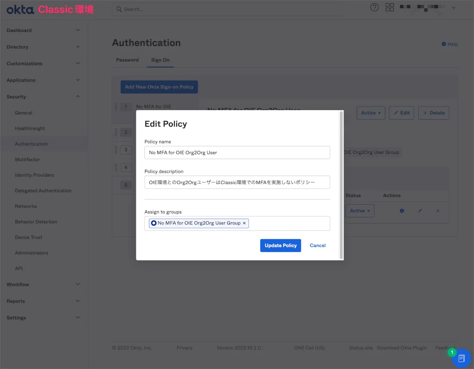Image resolution: width=474 pixels, height=369 pixels.
Task: Remove No MFA for OIE group tag
Action: (x=244, y=223)
